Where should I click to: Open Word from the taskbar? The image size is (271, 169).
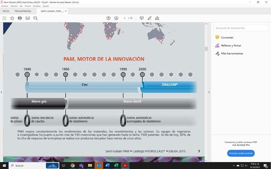[108, 165]
